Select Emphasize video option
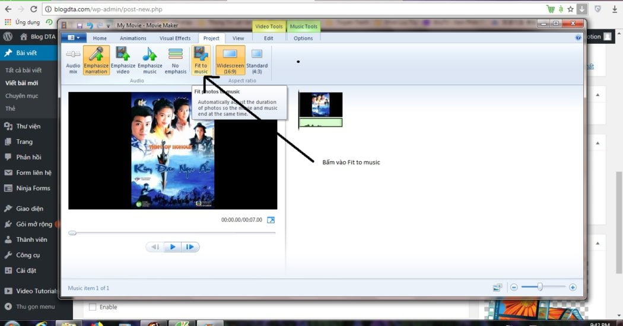This screenshot has height=326, width=623. click(123, 60)
